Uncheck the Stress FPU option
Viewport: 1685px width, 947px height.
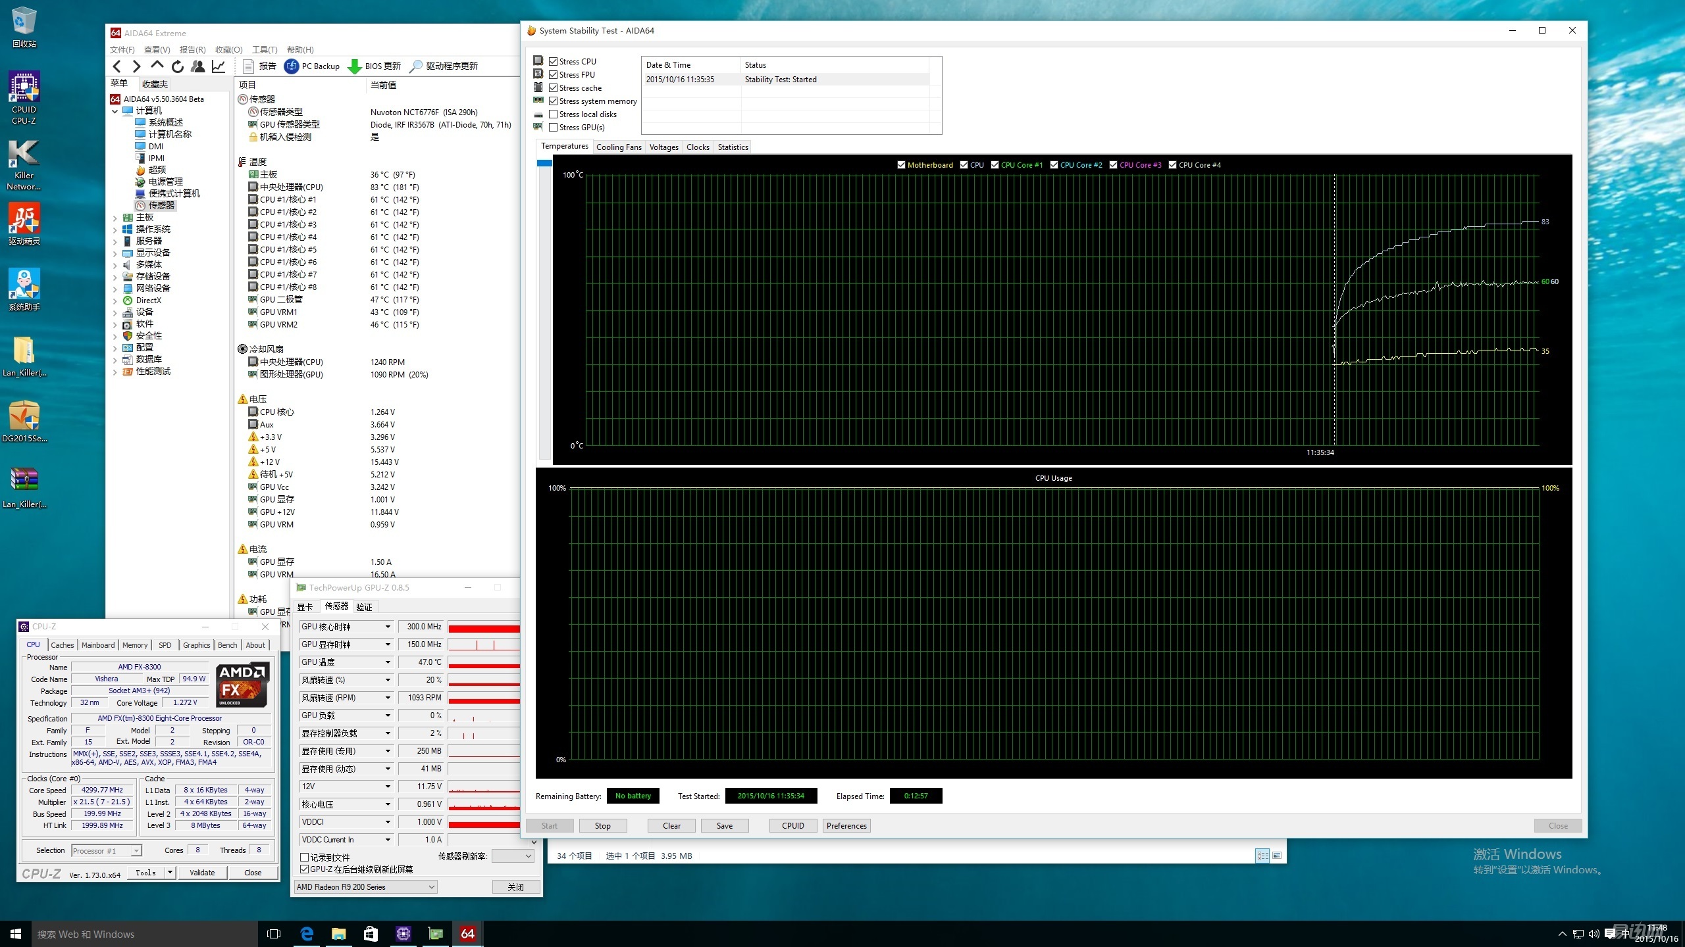554,75
